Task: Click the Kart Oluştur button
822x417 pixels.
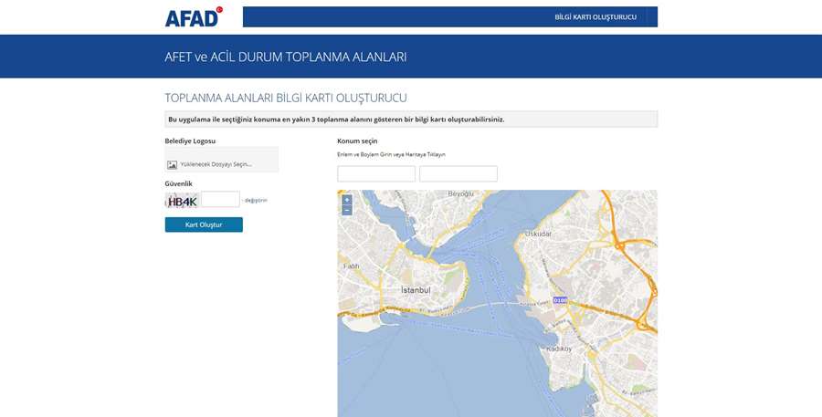Action: tap(204, 224)
